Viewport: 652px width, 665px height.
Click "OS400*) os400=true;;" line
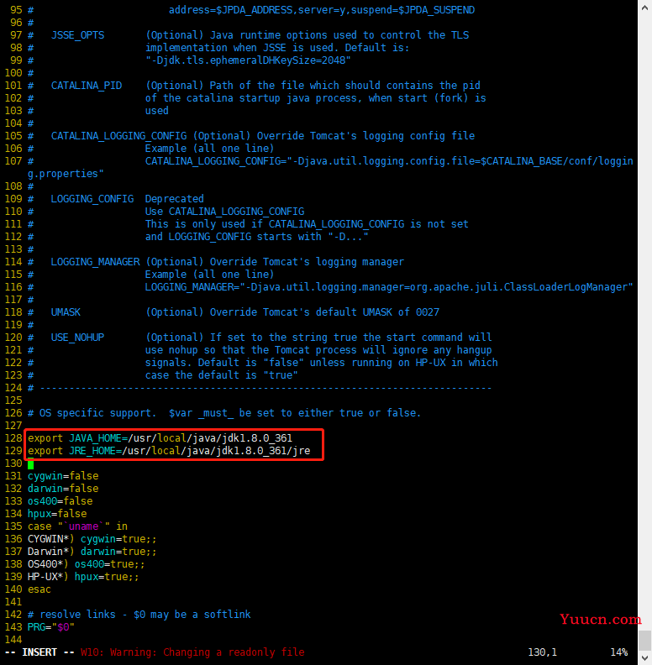pos(87,564)
